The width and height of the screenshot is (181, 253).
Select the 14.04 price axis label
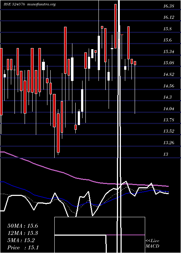click(169, 109)
